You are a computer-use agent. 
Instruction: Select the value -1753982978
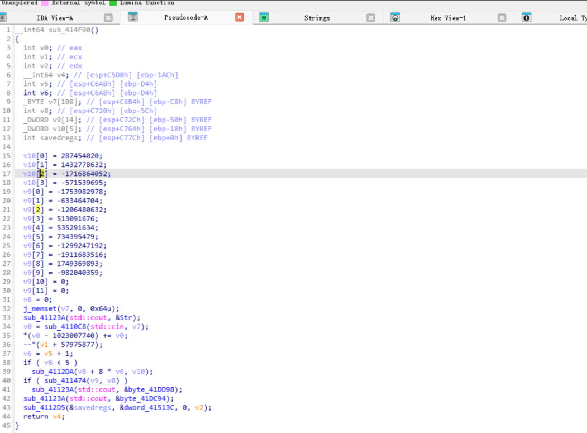pyautogui.click(x=80, y=192)
